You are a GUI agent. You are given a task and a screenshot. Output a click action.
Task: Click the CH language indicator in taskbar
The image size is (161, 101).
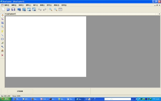[86, 99]
